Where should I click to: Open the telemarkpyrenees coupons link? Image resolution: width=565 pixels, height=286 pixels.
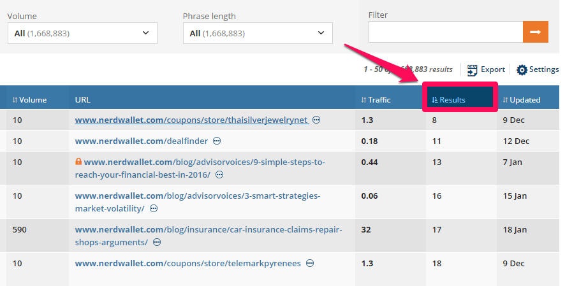187,263
